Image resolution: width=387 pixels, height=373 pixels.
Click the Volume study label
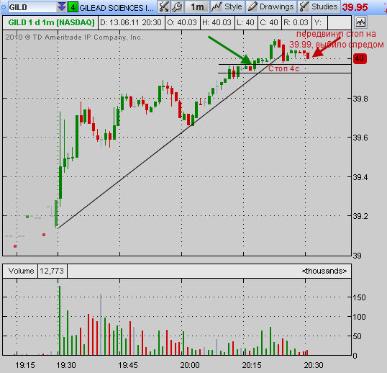coord(20,271)
